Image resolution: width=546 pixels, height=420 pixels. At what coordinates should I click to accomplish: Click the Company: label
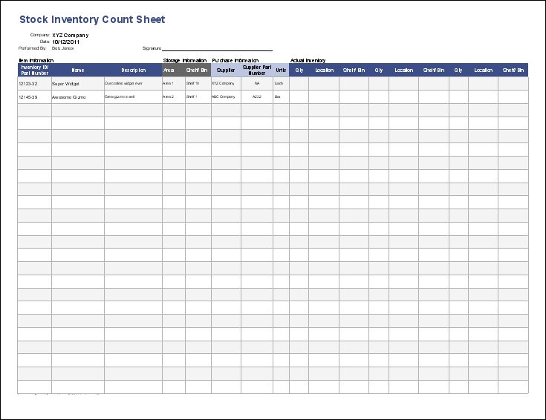pyautogui.click(x=40, y=35)
